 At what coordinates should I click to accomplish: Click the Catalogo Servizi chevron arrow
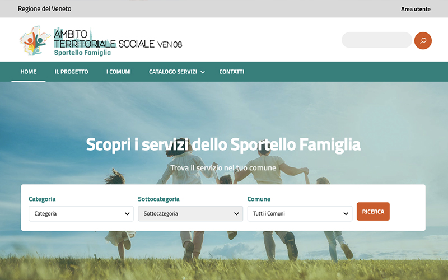click(x=203, y=72)
